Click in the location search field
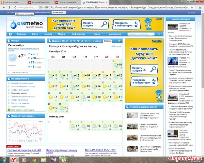The width and height of the screenshot is (204, 163). pos(141,34)
